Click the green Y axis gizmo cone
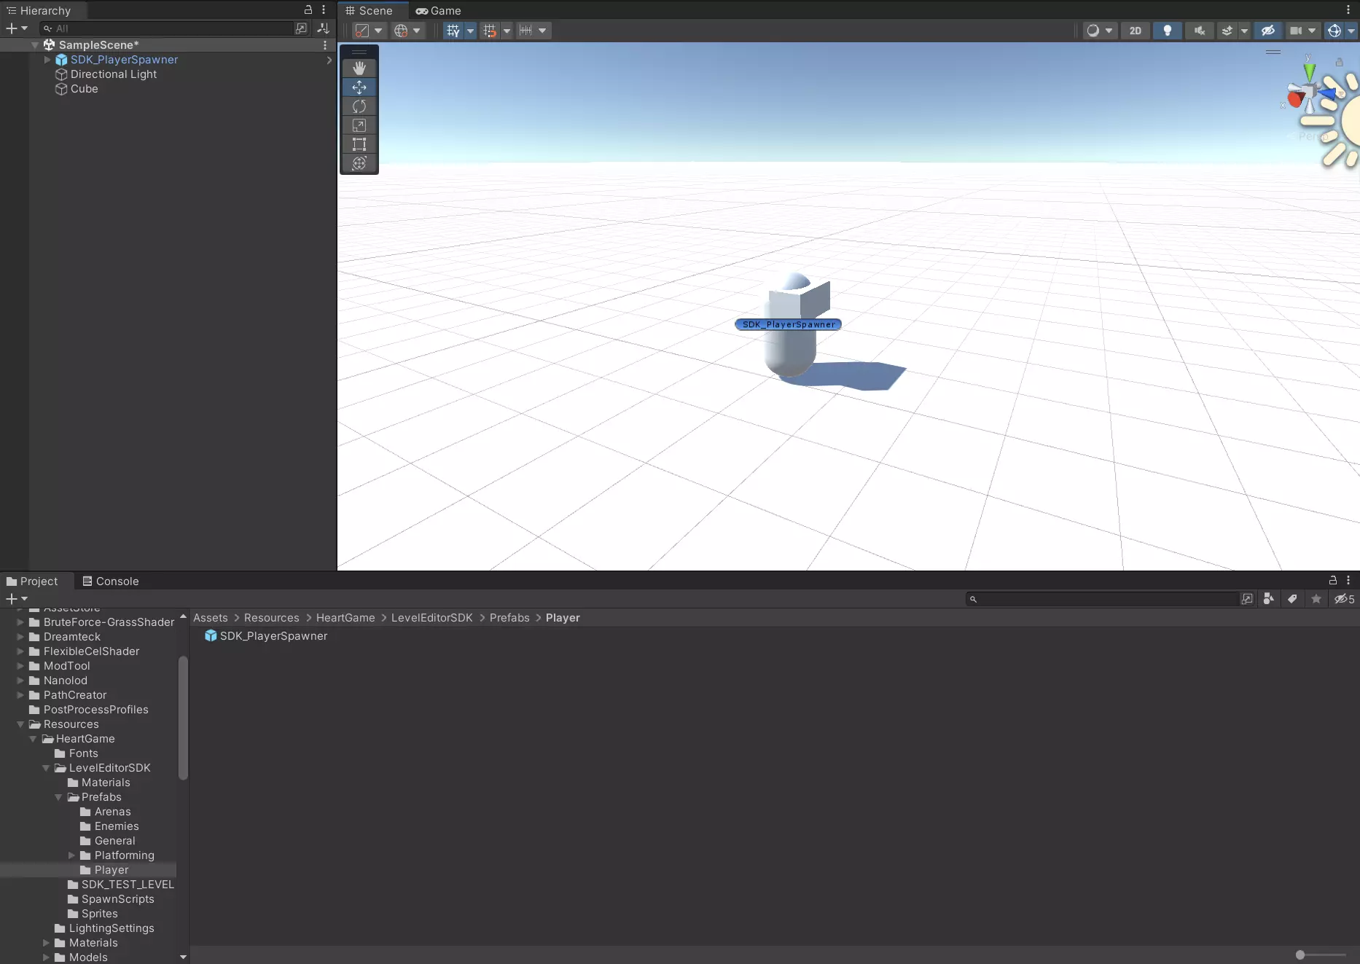1360x964 pixels. tap(1310, 71)
